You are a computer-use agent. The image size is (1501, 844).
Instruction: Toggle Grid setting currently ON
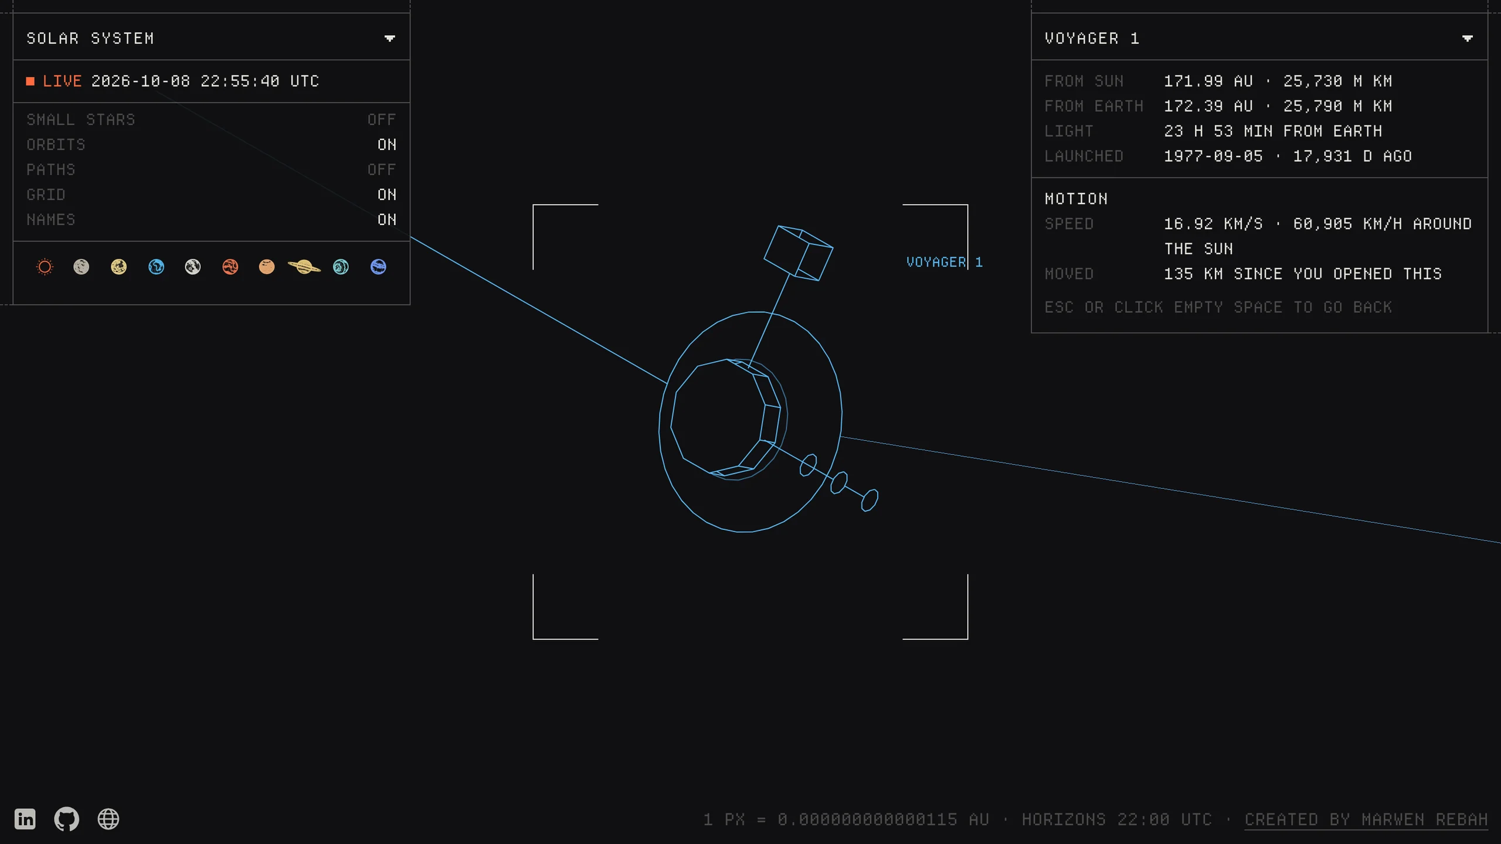pos(211,195)
